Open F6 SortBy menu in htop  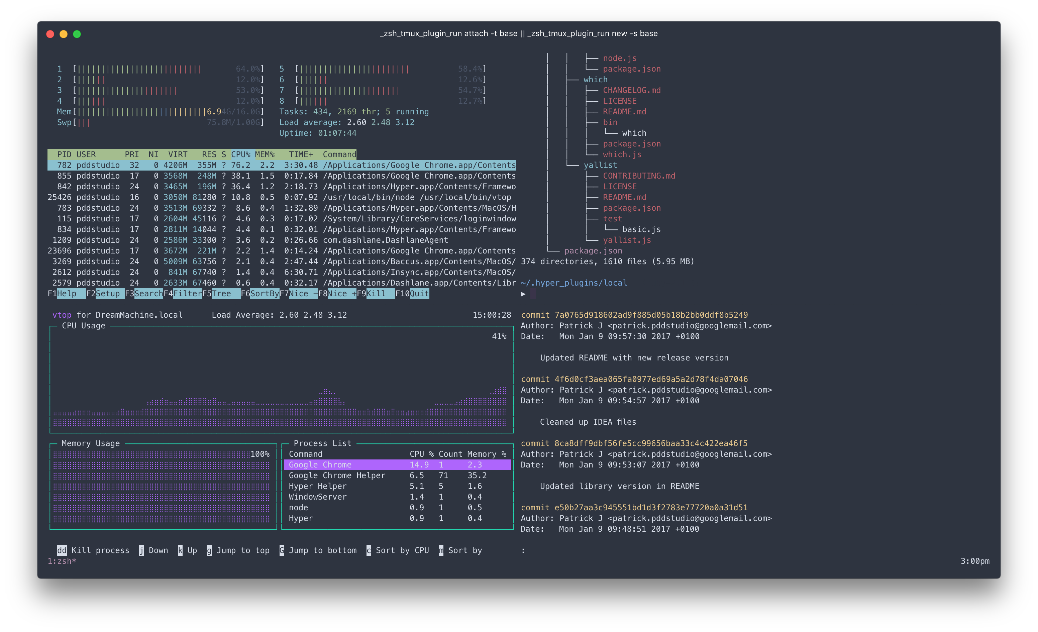264,293
